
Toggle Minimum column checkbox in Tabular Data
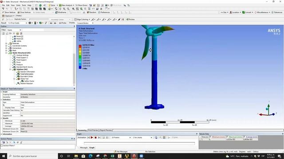[210, 137]
